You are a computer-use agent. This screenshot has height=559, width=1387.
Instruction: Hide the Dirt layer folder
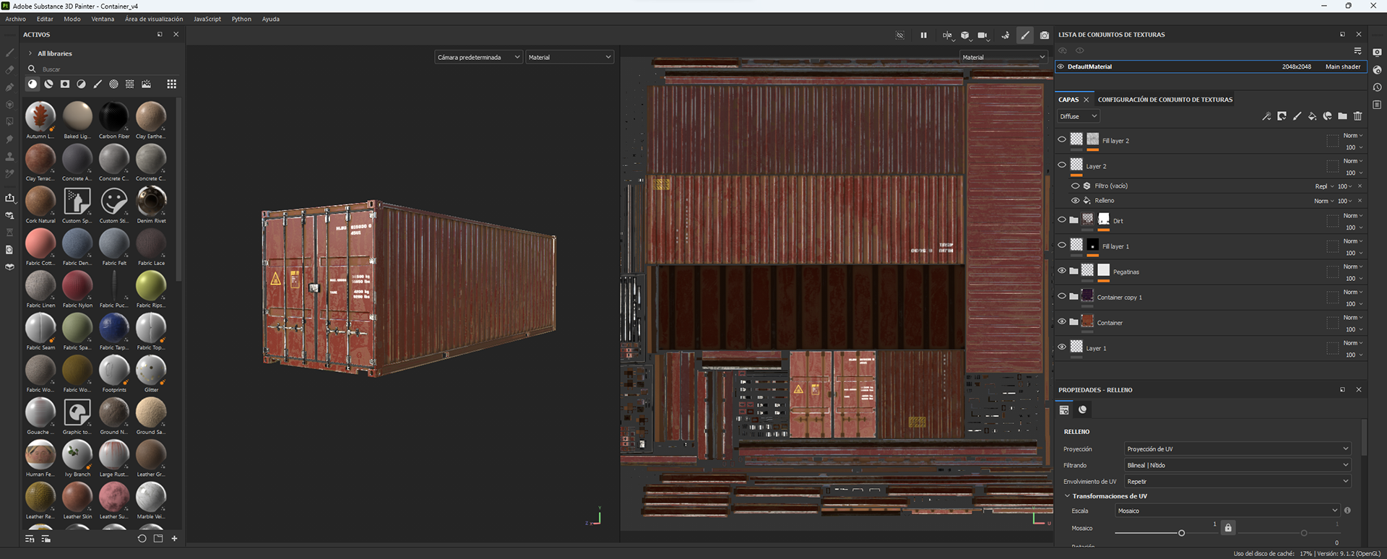tap(1061, 220)
